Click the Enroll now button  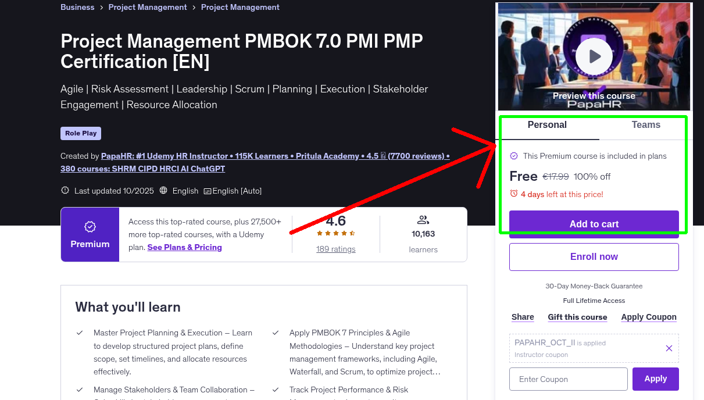594,257
